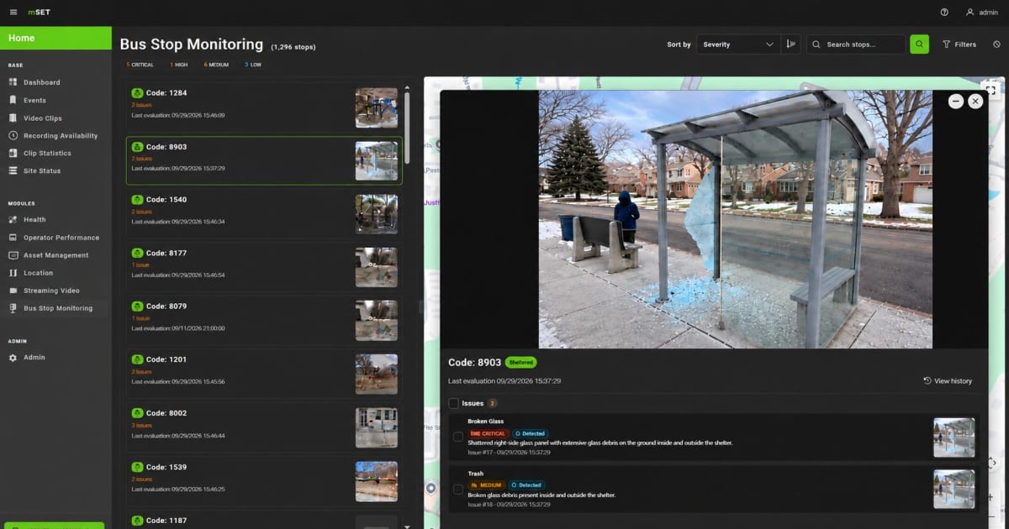This screenshot has width=1009, height=529.
Task: Click the Dashboard grid icon
Action: click(x=13, y=82)
